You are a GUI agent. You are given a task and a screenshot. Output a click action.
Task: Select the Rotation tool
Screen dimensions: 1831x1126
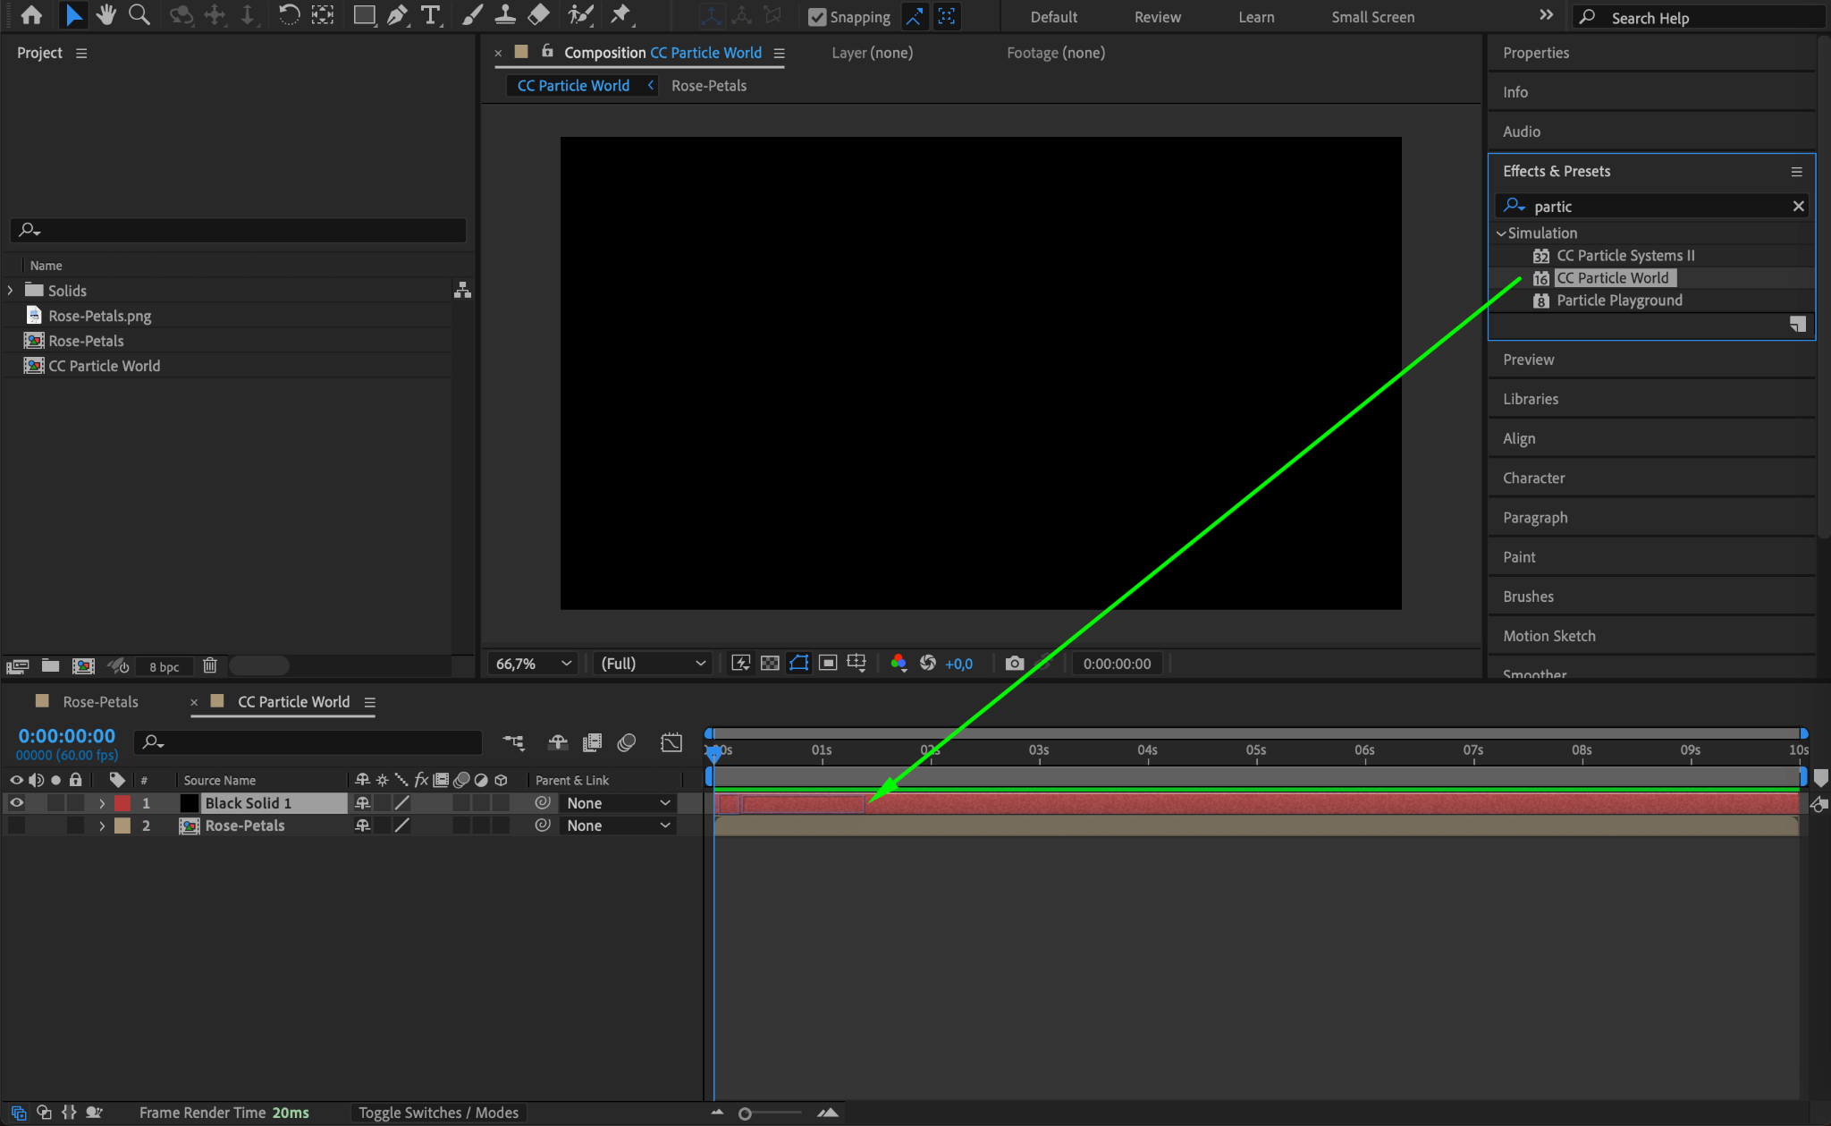click(288, 15)
